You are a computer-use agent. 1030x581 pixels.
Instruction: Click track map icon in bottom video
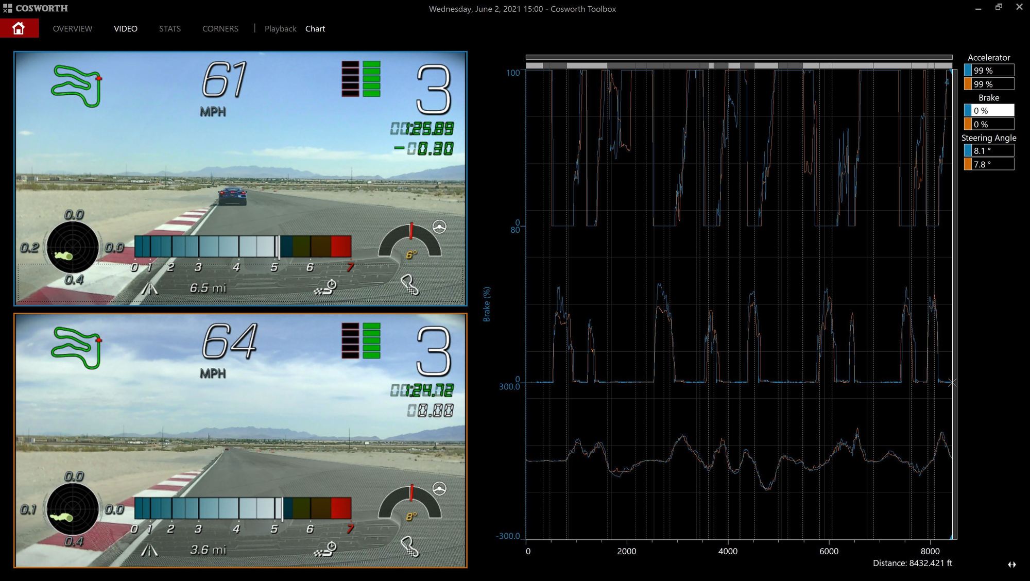point(76,348)
